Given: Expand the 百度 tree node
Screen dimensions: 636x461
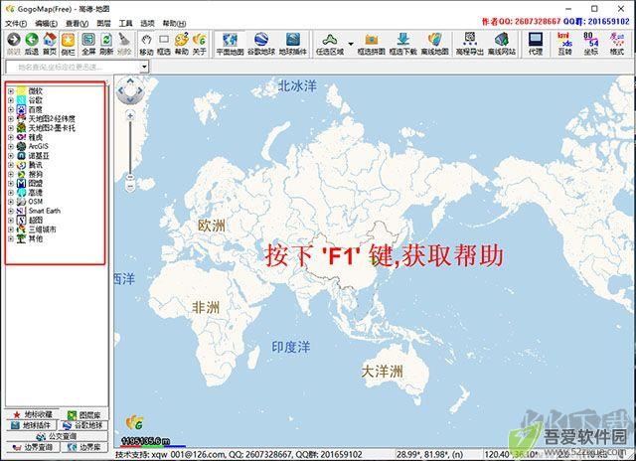Looking at the screenshot, I should (x=11, y=109).
